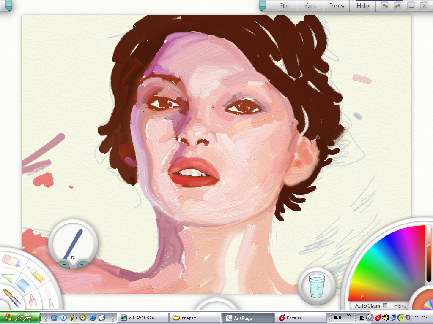Viewport: 433px width, 324px height.
Task: Click the green K tray icon
Action: [x=401, y=318]
